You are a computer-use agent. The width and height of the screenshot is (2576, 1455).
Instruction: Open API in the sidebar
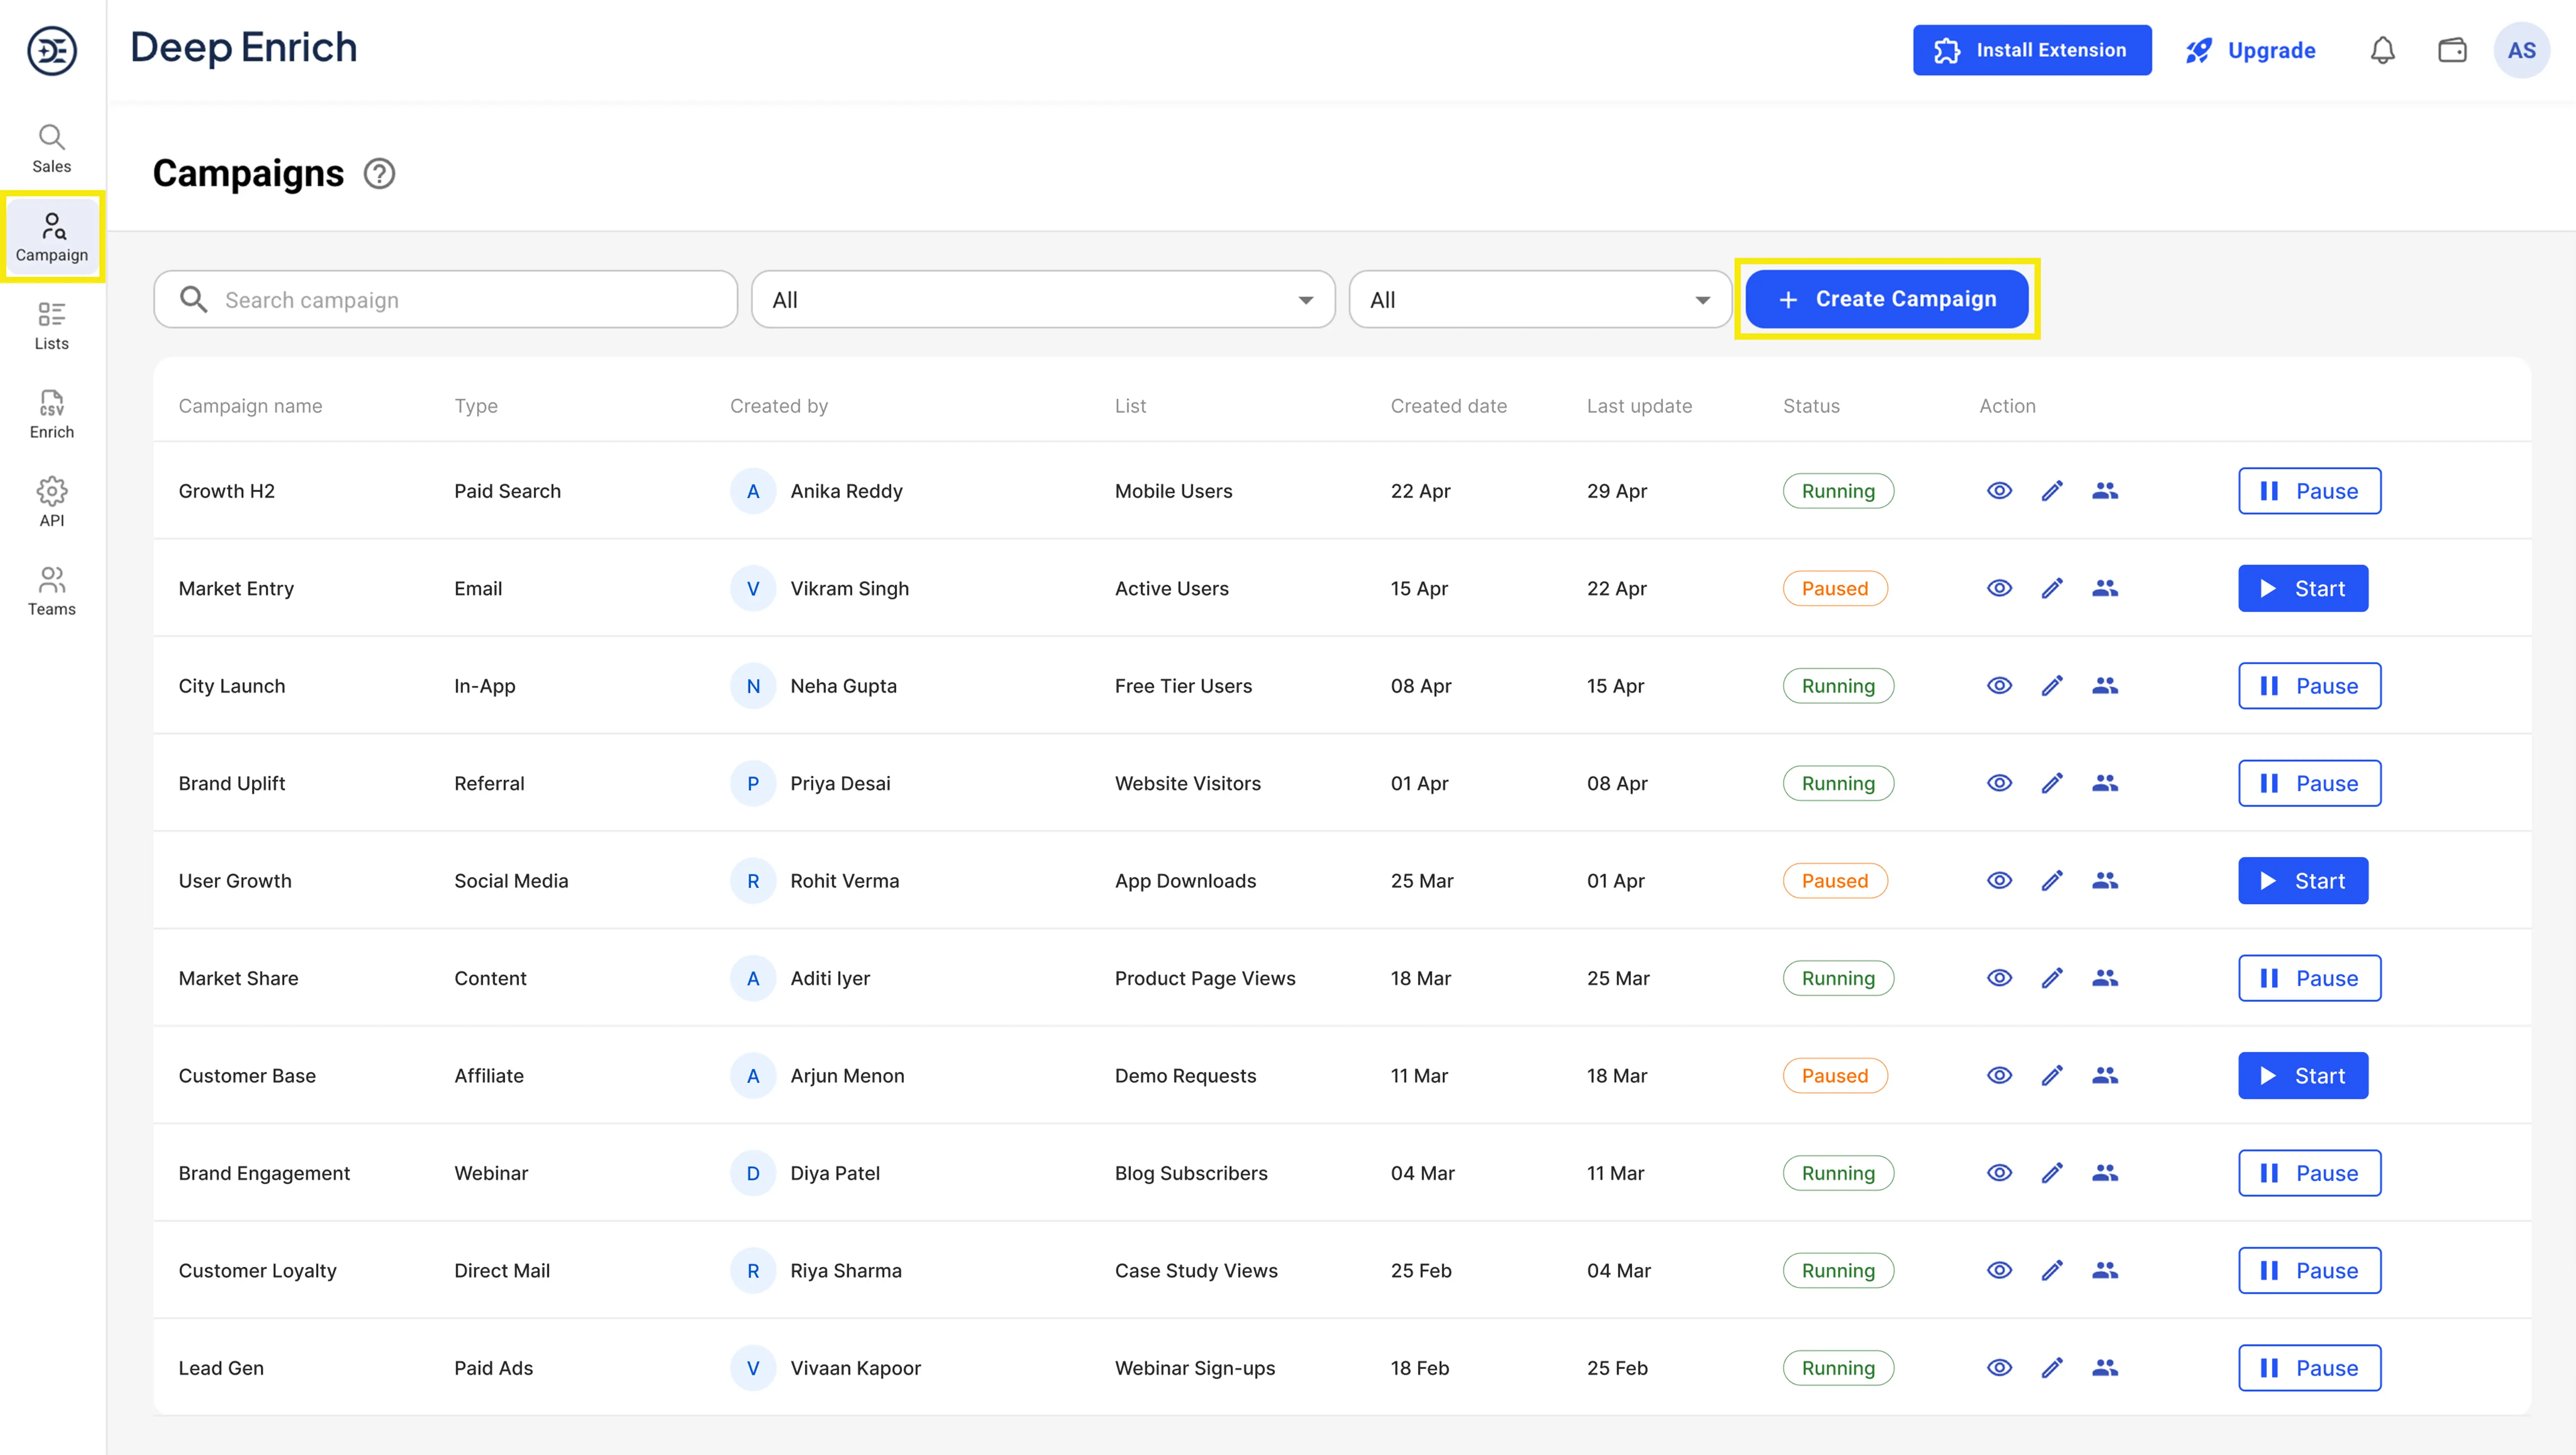point(52,503)
